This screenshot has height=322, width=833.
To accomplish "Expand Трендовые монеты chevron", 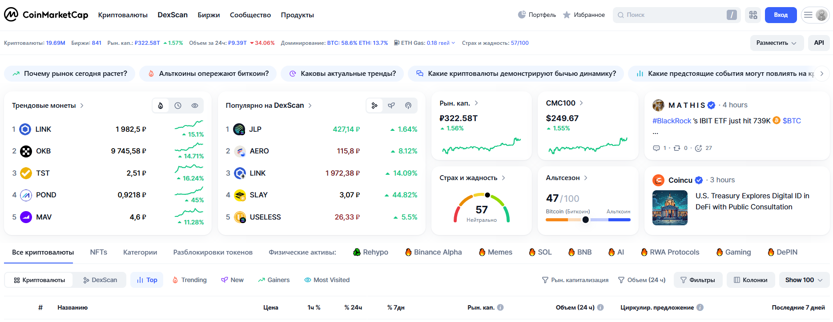I will click(x=82, y=106).
